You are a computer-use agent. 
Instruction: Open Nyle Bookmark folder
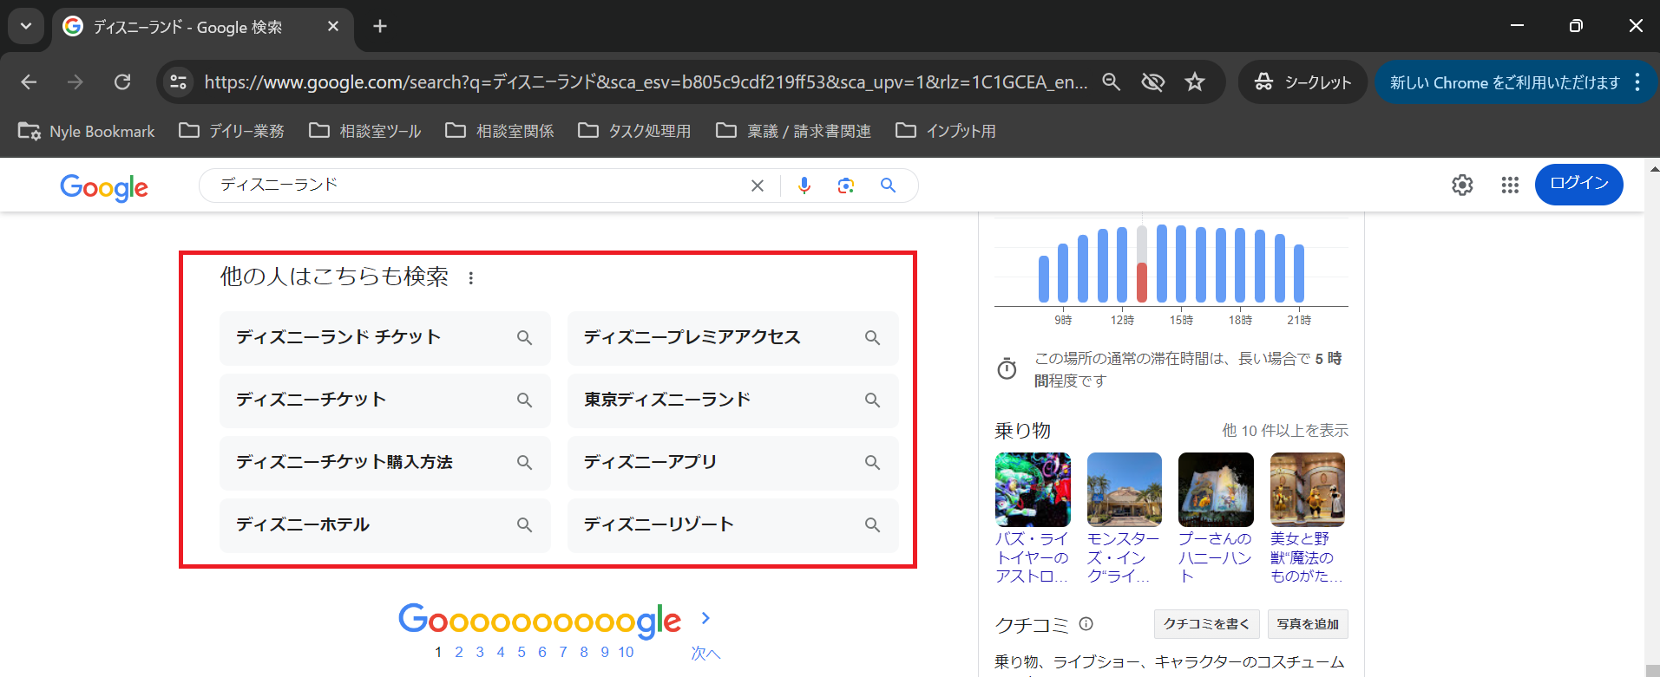[x=87, y=131]
